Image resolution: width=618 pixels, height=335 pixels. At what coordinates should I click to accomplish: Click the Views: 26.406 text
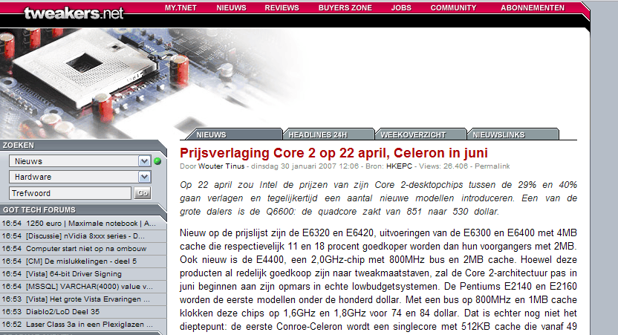click(x=443, y=166)
